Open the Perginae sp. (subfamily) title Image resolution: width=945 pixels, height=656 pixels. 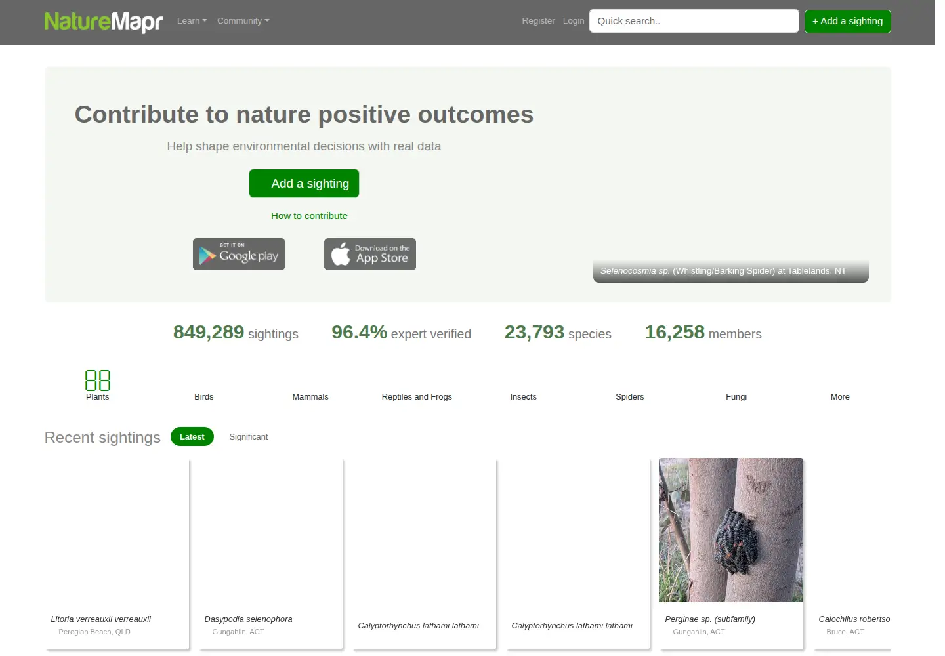pyautogui.click(x=710, y=619)
